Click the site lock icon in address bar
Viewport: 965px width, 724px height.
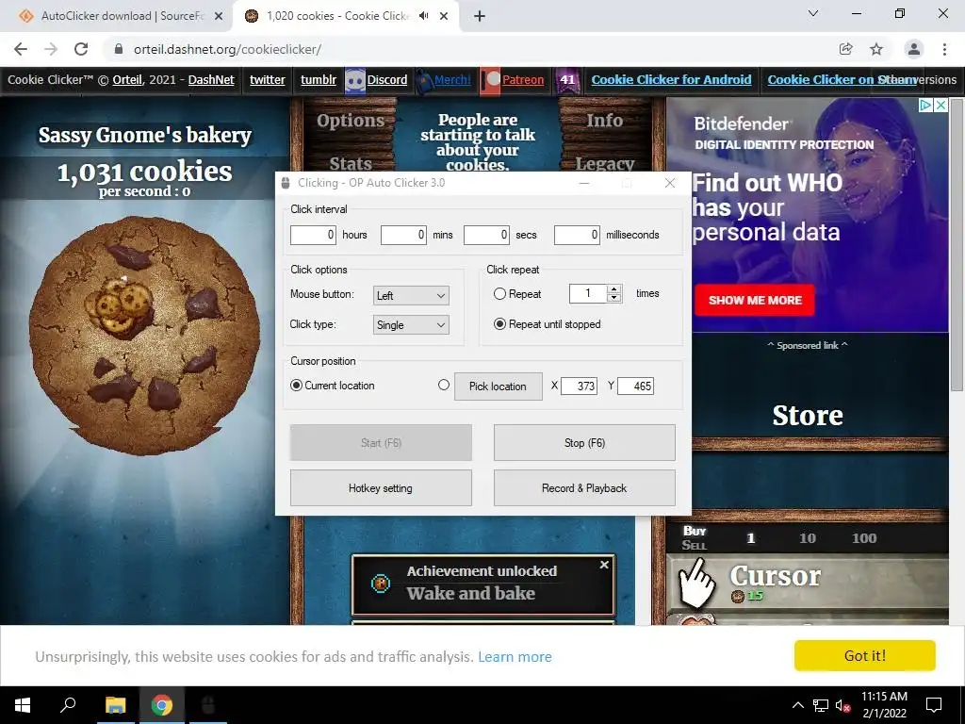pyautogui.click(x=119, y=49)
